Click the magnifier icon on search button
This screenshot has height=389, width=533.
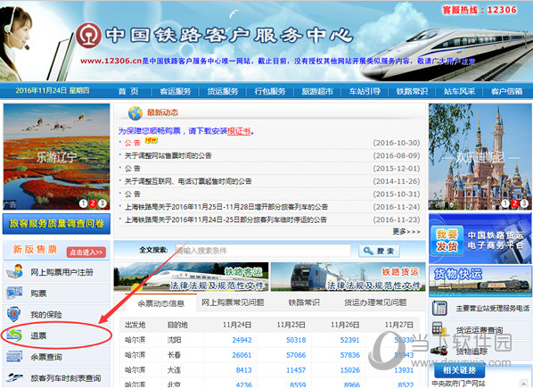pyautogui.click(x=368, y=251)
